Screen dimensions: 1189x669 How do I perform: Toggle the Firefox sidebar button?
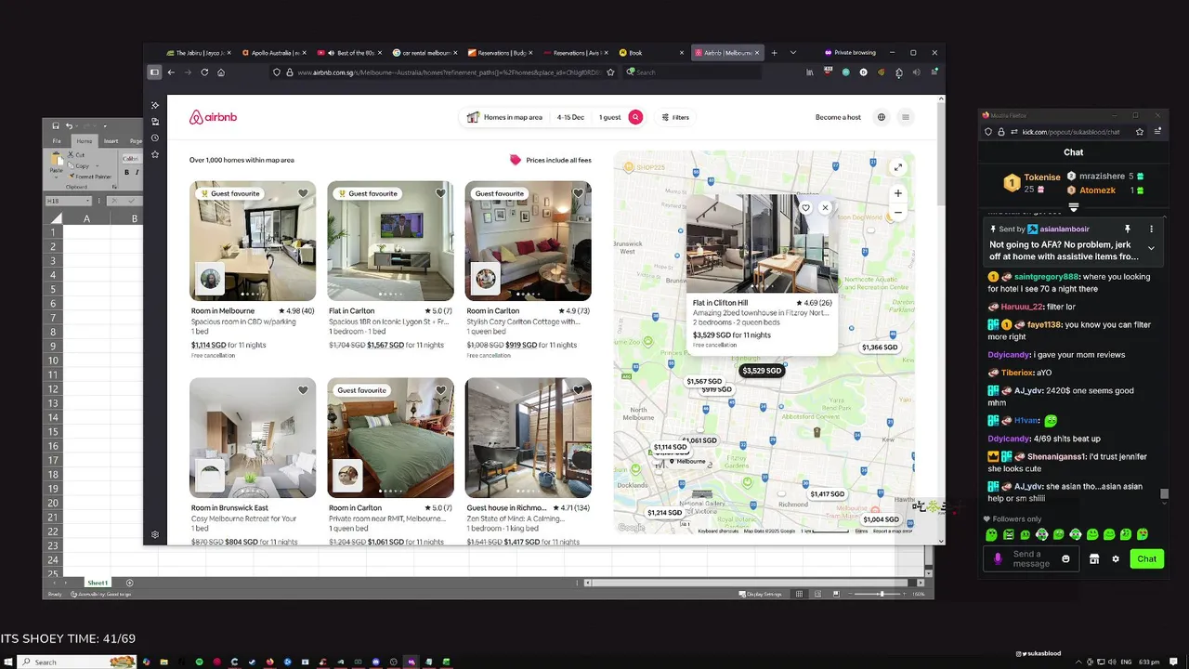[x=154, y=72]
